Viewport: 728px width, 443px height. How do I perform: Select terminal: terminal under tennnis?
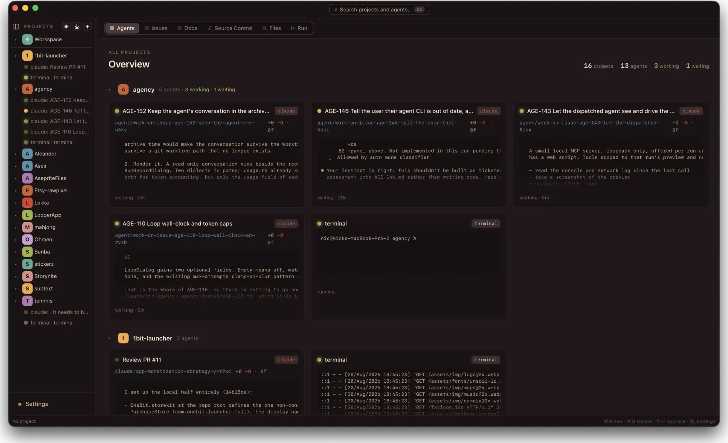pos(52,323)
